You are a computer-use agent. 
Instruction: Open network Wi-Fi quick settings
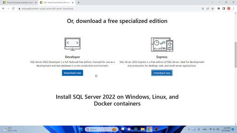pyautogui.click(x=210, y=129)
